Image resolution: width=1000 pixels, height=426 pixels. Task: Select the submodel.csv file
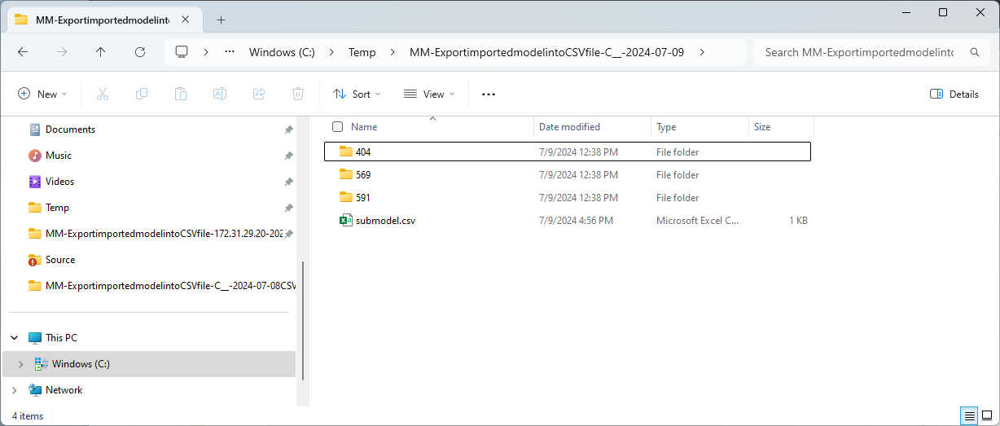tap(386, 221)
